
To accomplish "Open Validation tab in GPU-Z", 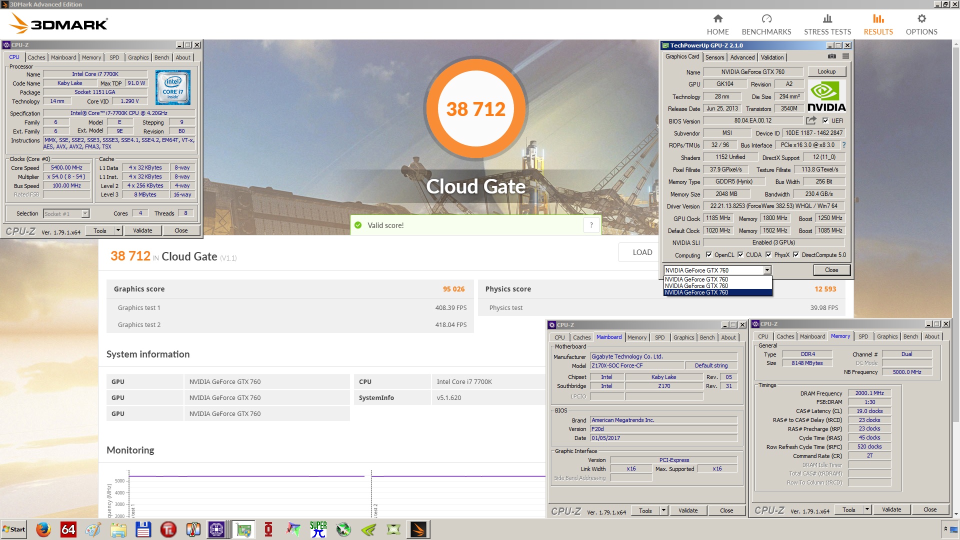I will point(772,57).
